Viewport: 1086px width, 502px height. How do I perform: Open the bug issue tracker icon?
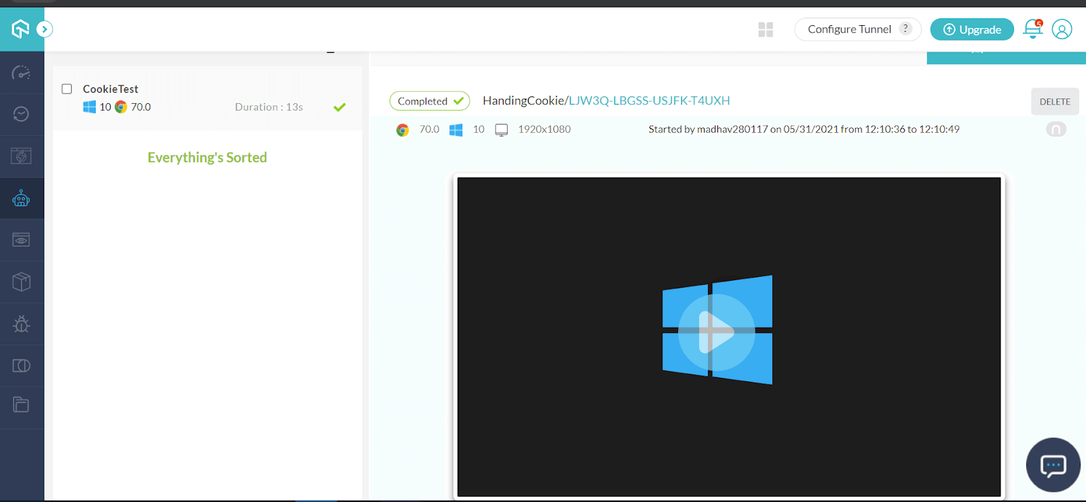pyautogui.click(x=21, y=324)
